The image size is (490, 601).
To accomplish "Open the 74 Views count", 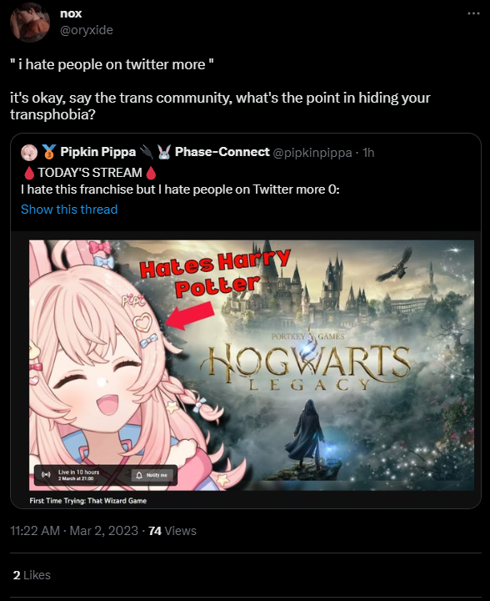I will [x=172, y=531].
